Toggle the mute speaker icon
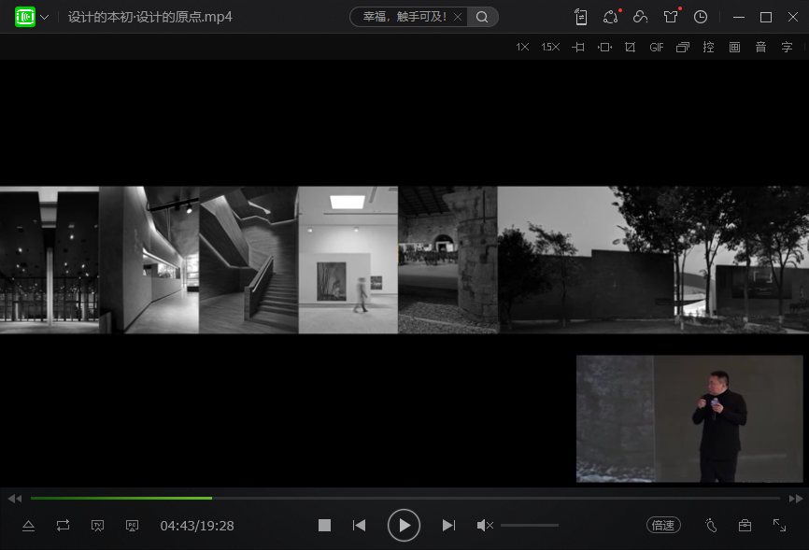This screenshot has height=550, width=809. [x=485, y=526]
